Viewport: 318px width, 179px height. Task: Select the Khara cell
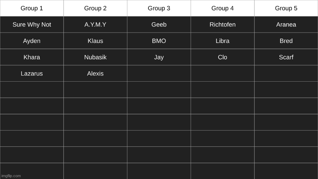(x=32, y=57)
